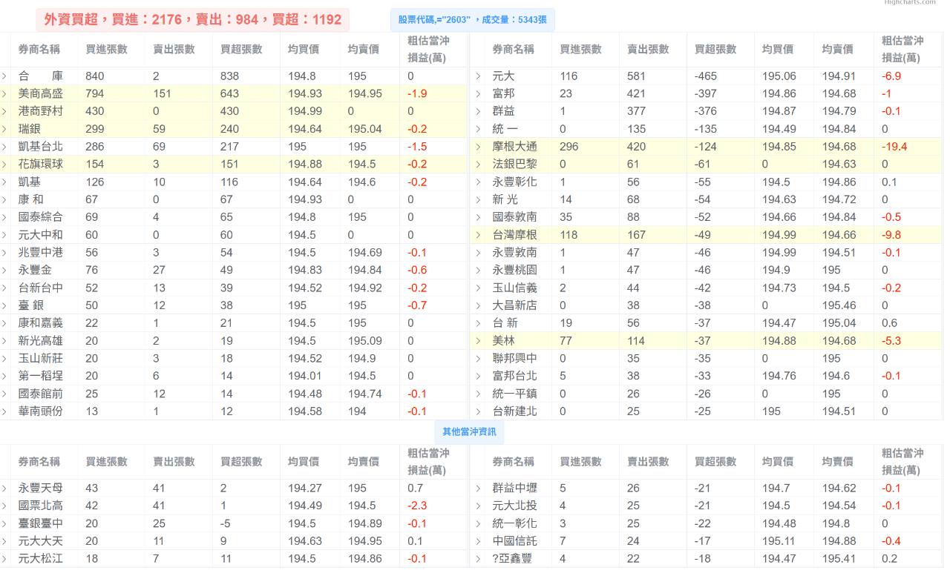Click the 股票代碼 2603 volume label
Image resolution: width=950 pixels, height=573 pixels.
(472, 20)
